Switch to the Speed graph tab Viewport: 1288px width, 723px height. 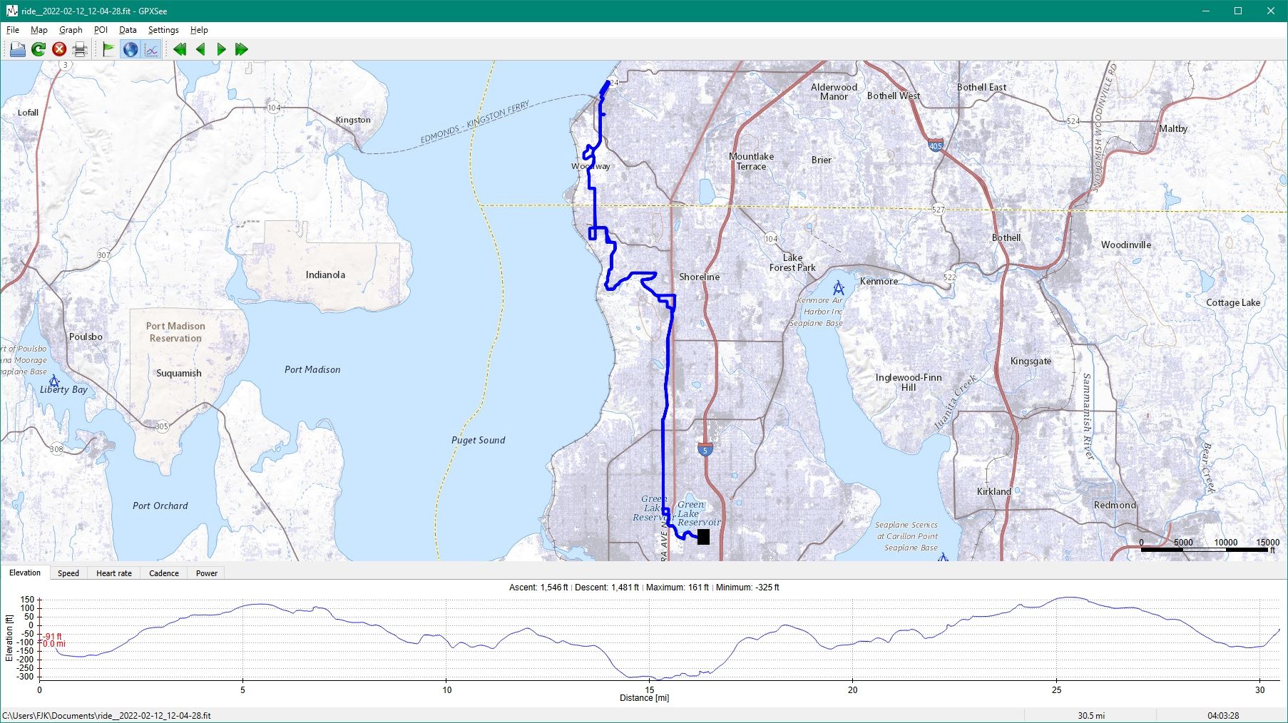pos(68,573)
